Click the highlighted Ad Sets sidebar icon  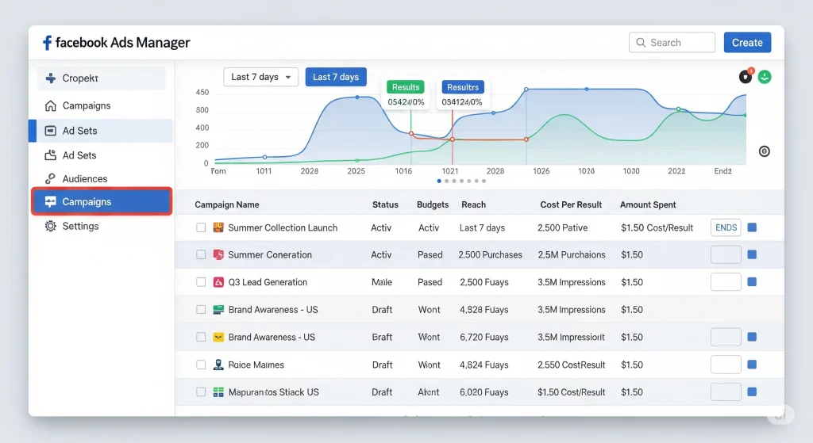(x=50, y=131)
